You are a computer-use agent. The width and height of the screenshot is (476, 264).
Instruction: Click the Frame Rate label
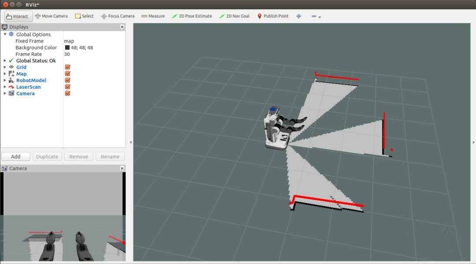pos(29,54)
